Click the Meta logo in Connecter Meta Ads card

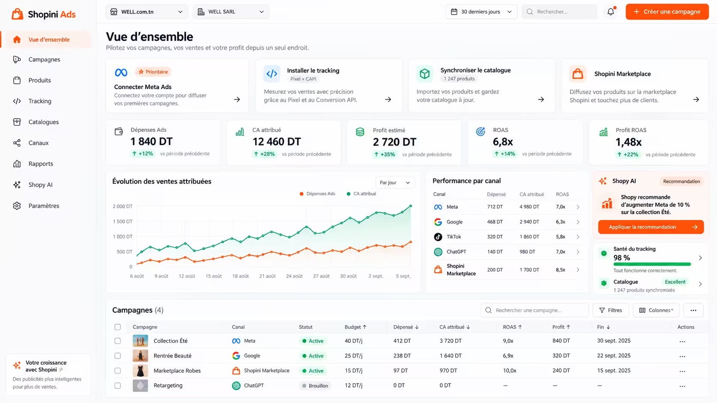(x=121, y=72)
